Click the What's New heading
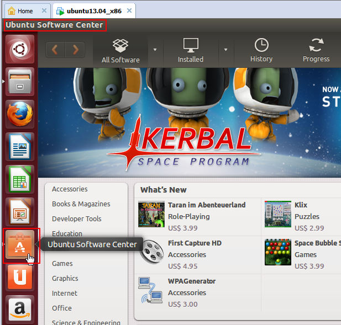 [x=164, y=190]
